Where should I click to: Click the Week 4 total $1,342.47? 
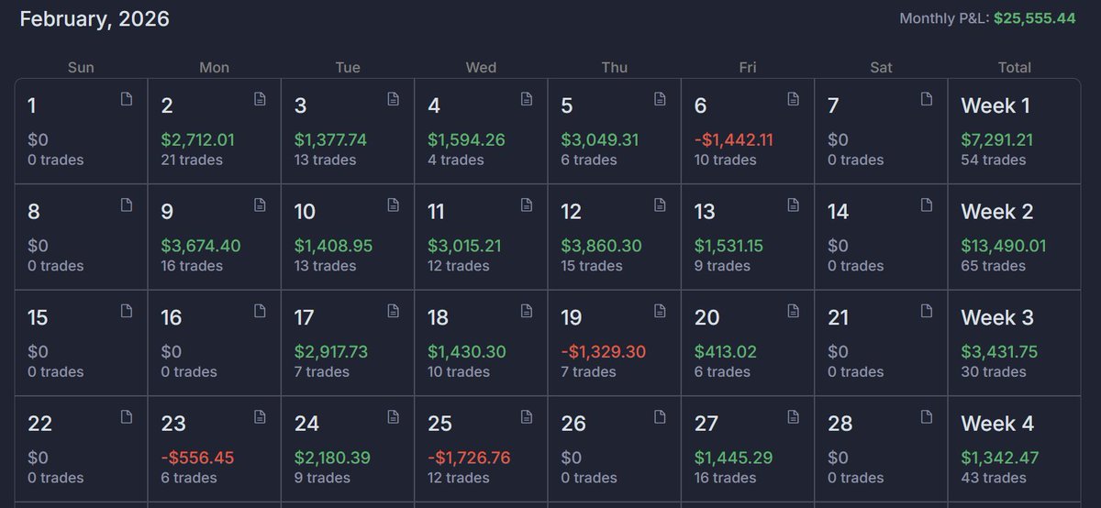point(999,458)
